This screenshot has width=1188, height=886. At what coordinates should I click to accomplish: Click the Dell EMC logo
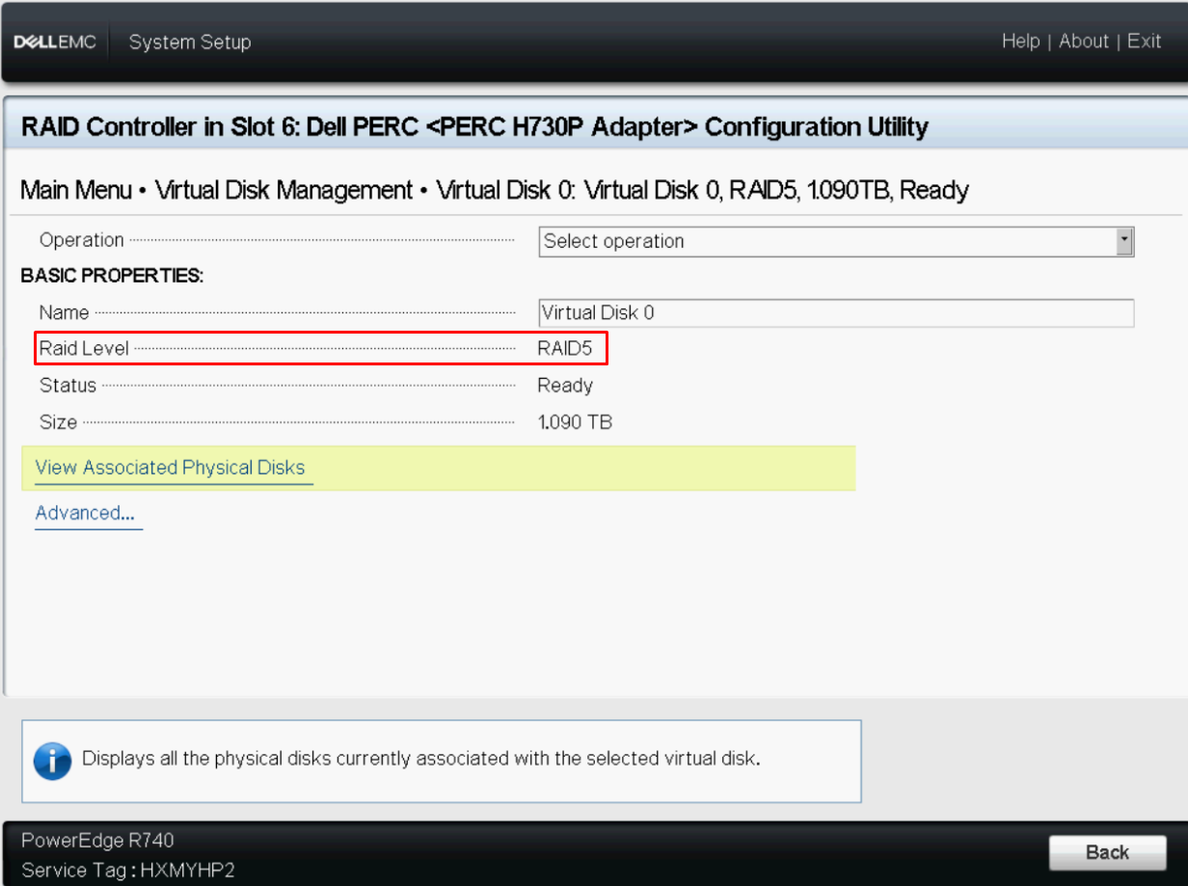point(55,42)
